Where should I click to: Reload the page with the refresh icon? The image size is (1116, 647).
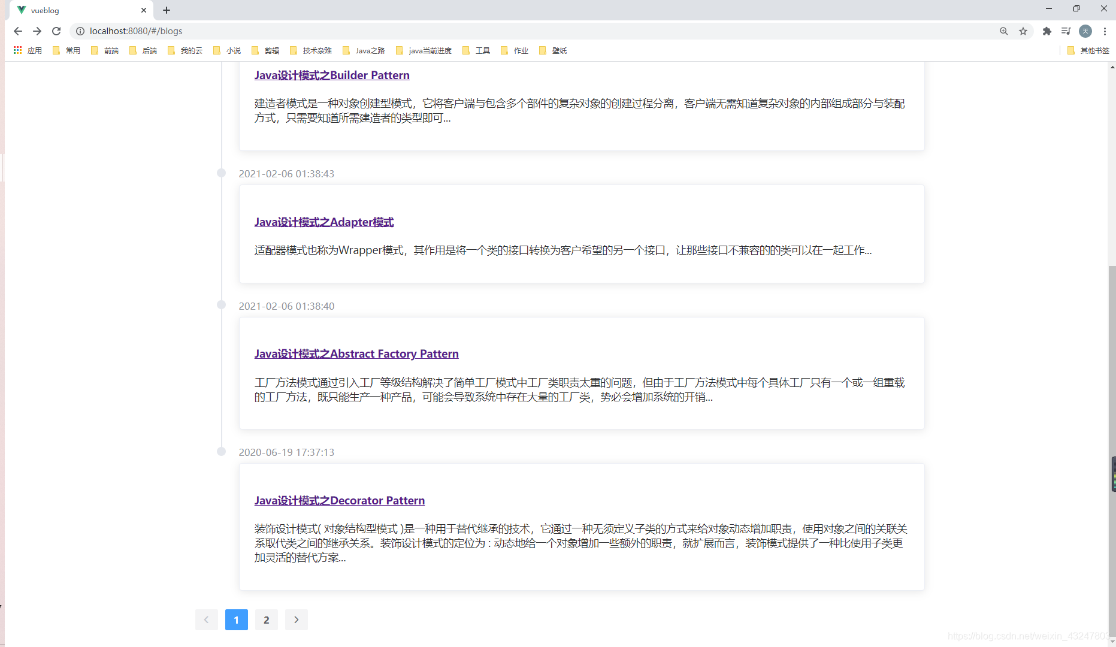point(56,31)
